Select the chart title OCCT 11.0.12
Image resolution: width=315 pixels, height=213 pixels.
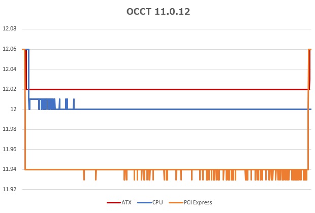tap(157, 11)
